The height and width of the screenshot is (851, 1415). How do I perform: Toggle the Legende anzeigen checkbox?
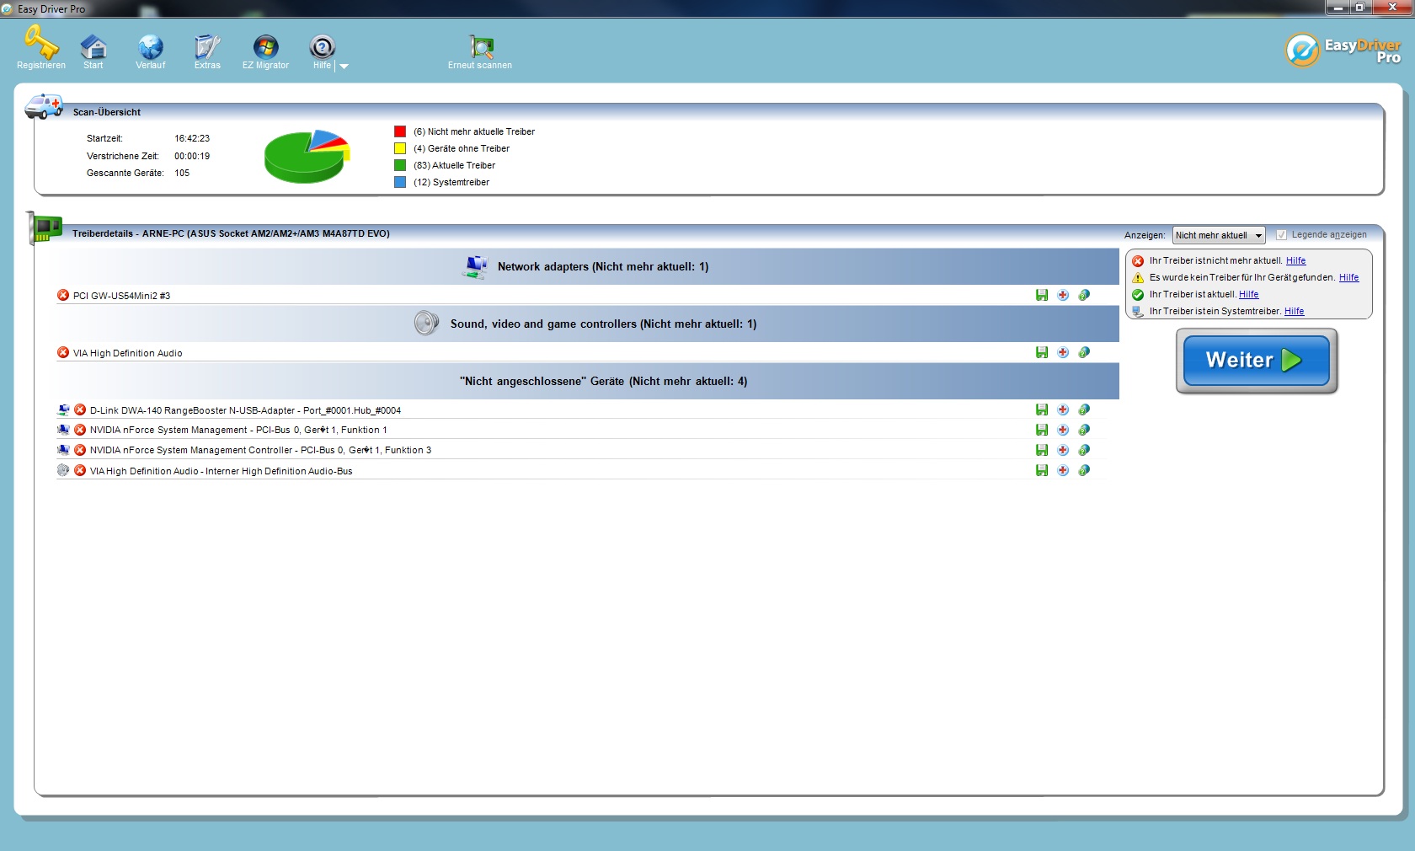tap(1281, 235)
